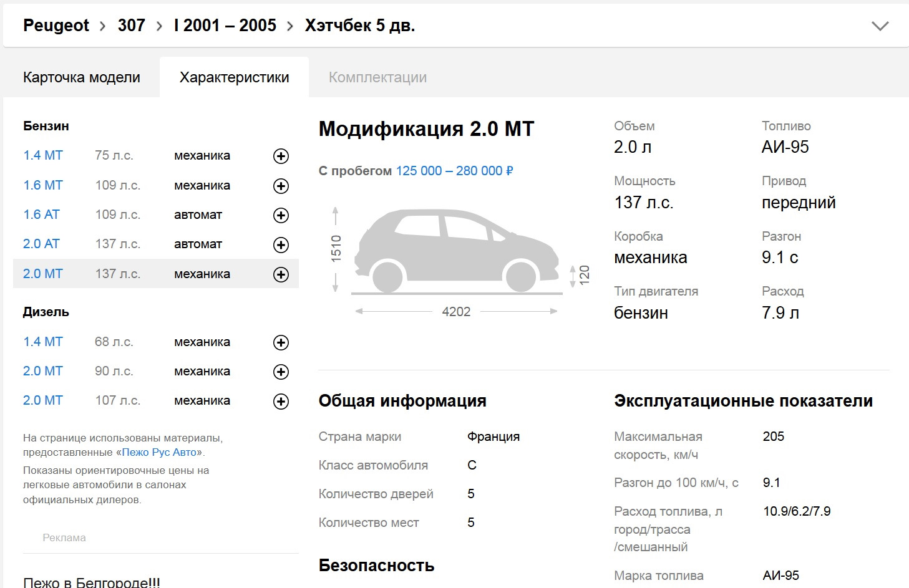Image resolution: width=909 pixels, height=588 pixels.
Task: Click plus icon for petrol 1.4 MT 75 л.с.
Action: click(281, 157)
